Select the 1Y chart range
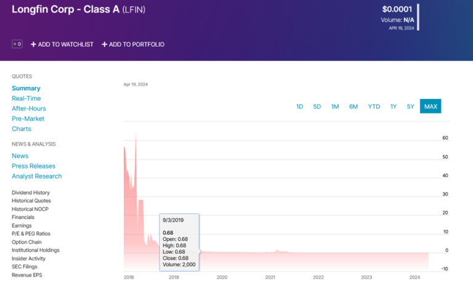Screen dimensions: 473x295 click(x=394, y=106)
